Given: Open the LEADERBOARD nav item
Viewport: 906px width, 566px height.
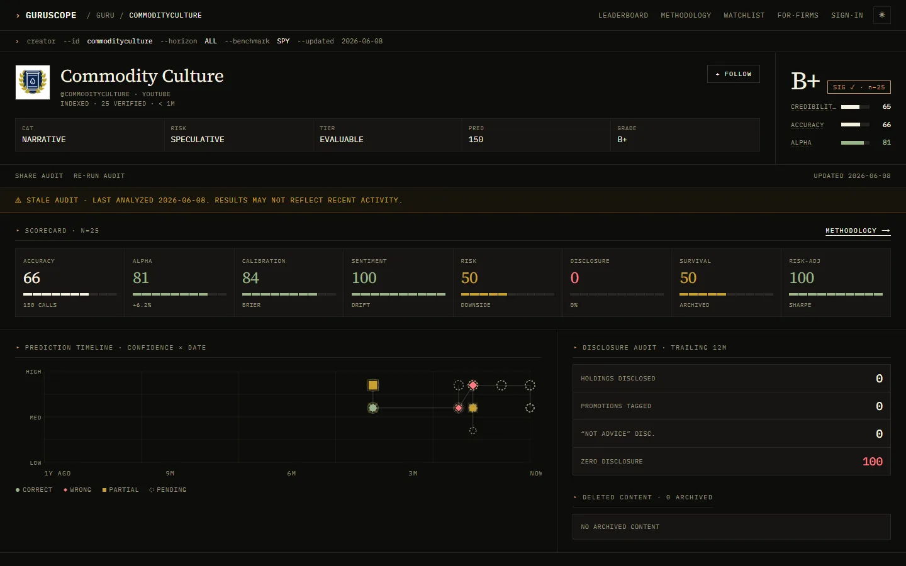Looking at the screenshot, I should (623, 15).
